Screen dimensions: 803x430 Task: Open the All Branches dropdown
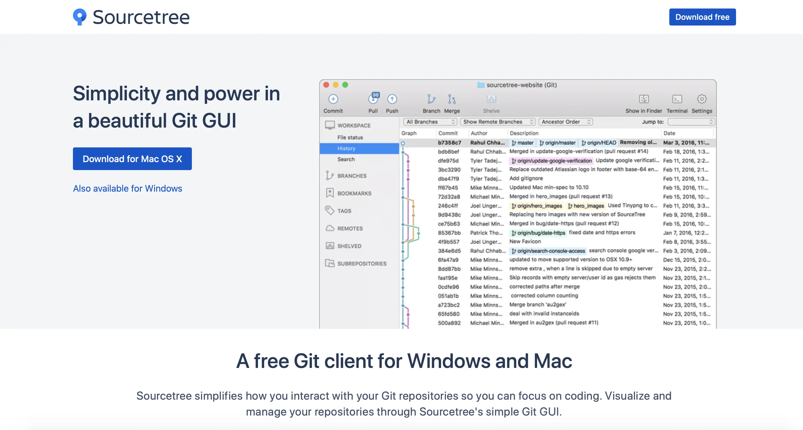(430, 122)
